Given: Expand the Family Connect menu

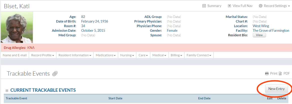Looking at the screenshot, I should pyautogui.click(x=199, y=55).
